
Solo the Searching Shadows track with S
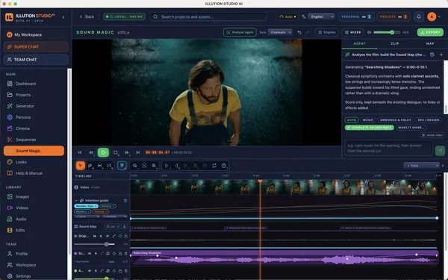pyautogui.click(x=96, y=253)
